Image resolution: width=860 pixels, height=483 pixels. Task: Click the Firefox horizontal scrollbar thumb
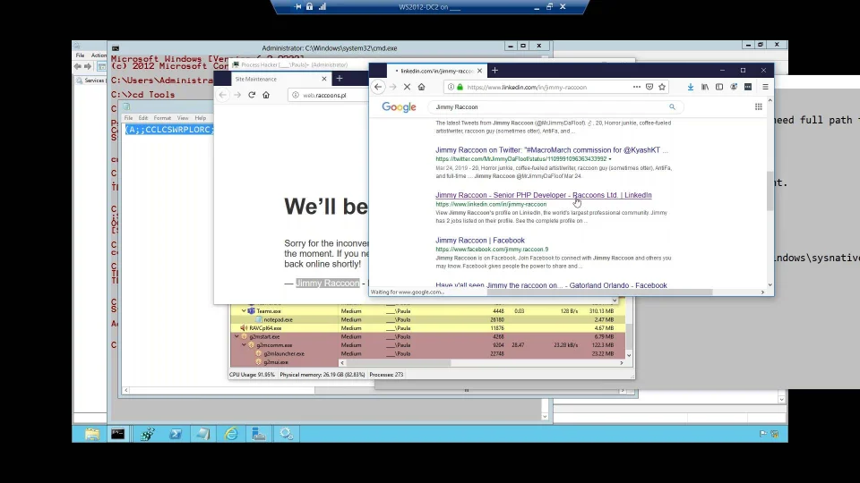[599, 292]
